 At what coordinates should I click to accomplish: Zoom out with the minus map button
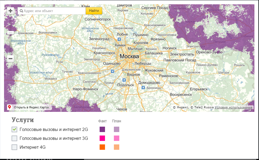click(x=10, y=59)
